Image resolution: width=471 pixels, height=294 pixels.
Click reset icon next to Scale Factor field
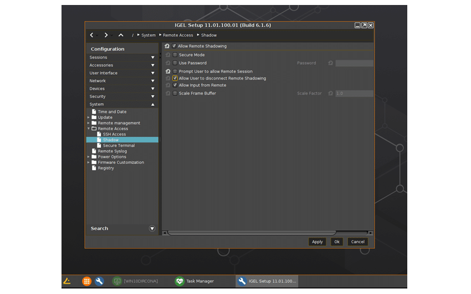[330, 94]
